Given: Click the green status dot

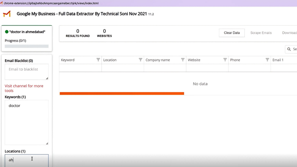Looking at the screenshot, I should [7, 32].
